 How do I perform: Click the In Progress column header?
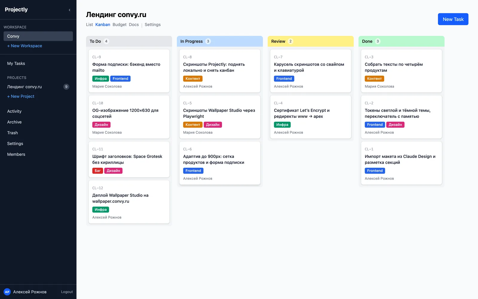tap(220, 41)
